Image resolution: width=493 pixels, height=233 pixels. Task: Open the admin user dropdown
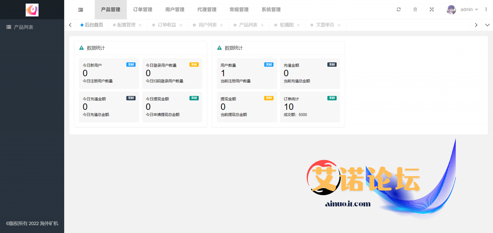[x=469, y=10]
